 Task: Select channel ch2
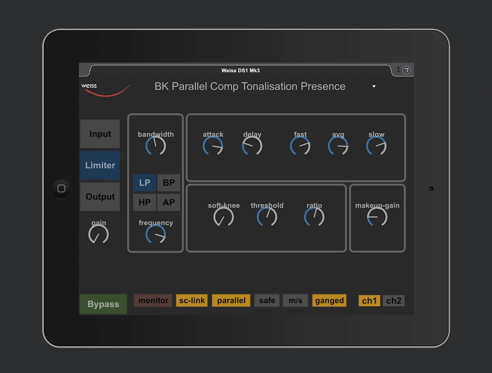(x=393, y=301)
